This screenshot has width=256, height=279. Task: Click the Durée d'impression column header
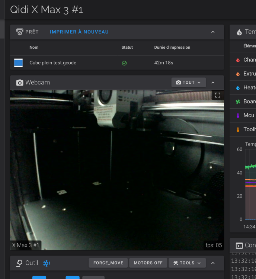172,47
